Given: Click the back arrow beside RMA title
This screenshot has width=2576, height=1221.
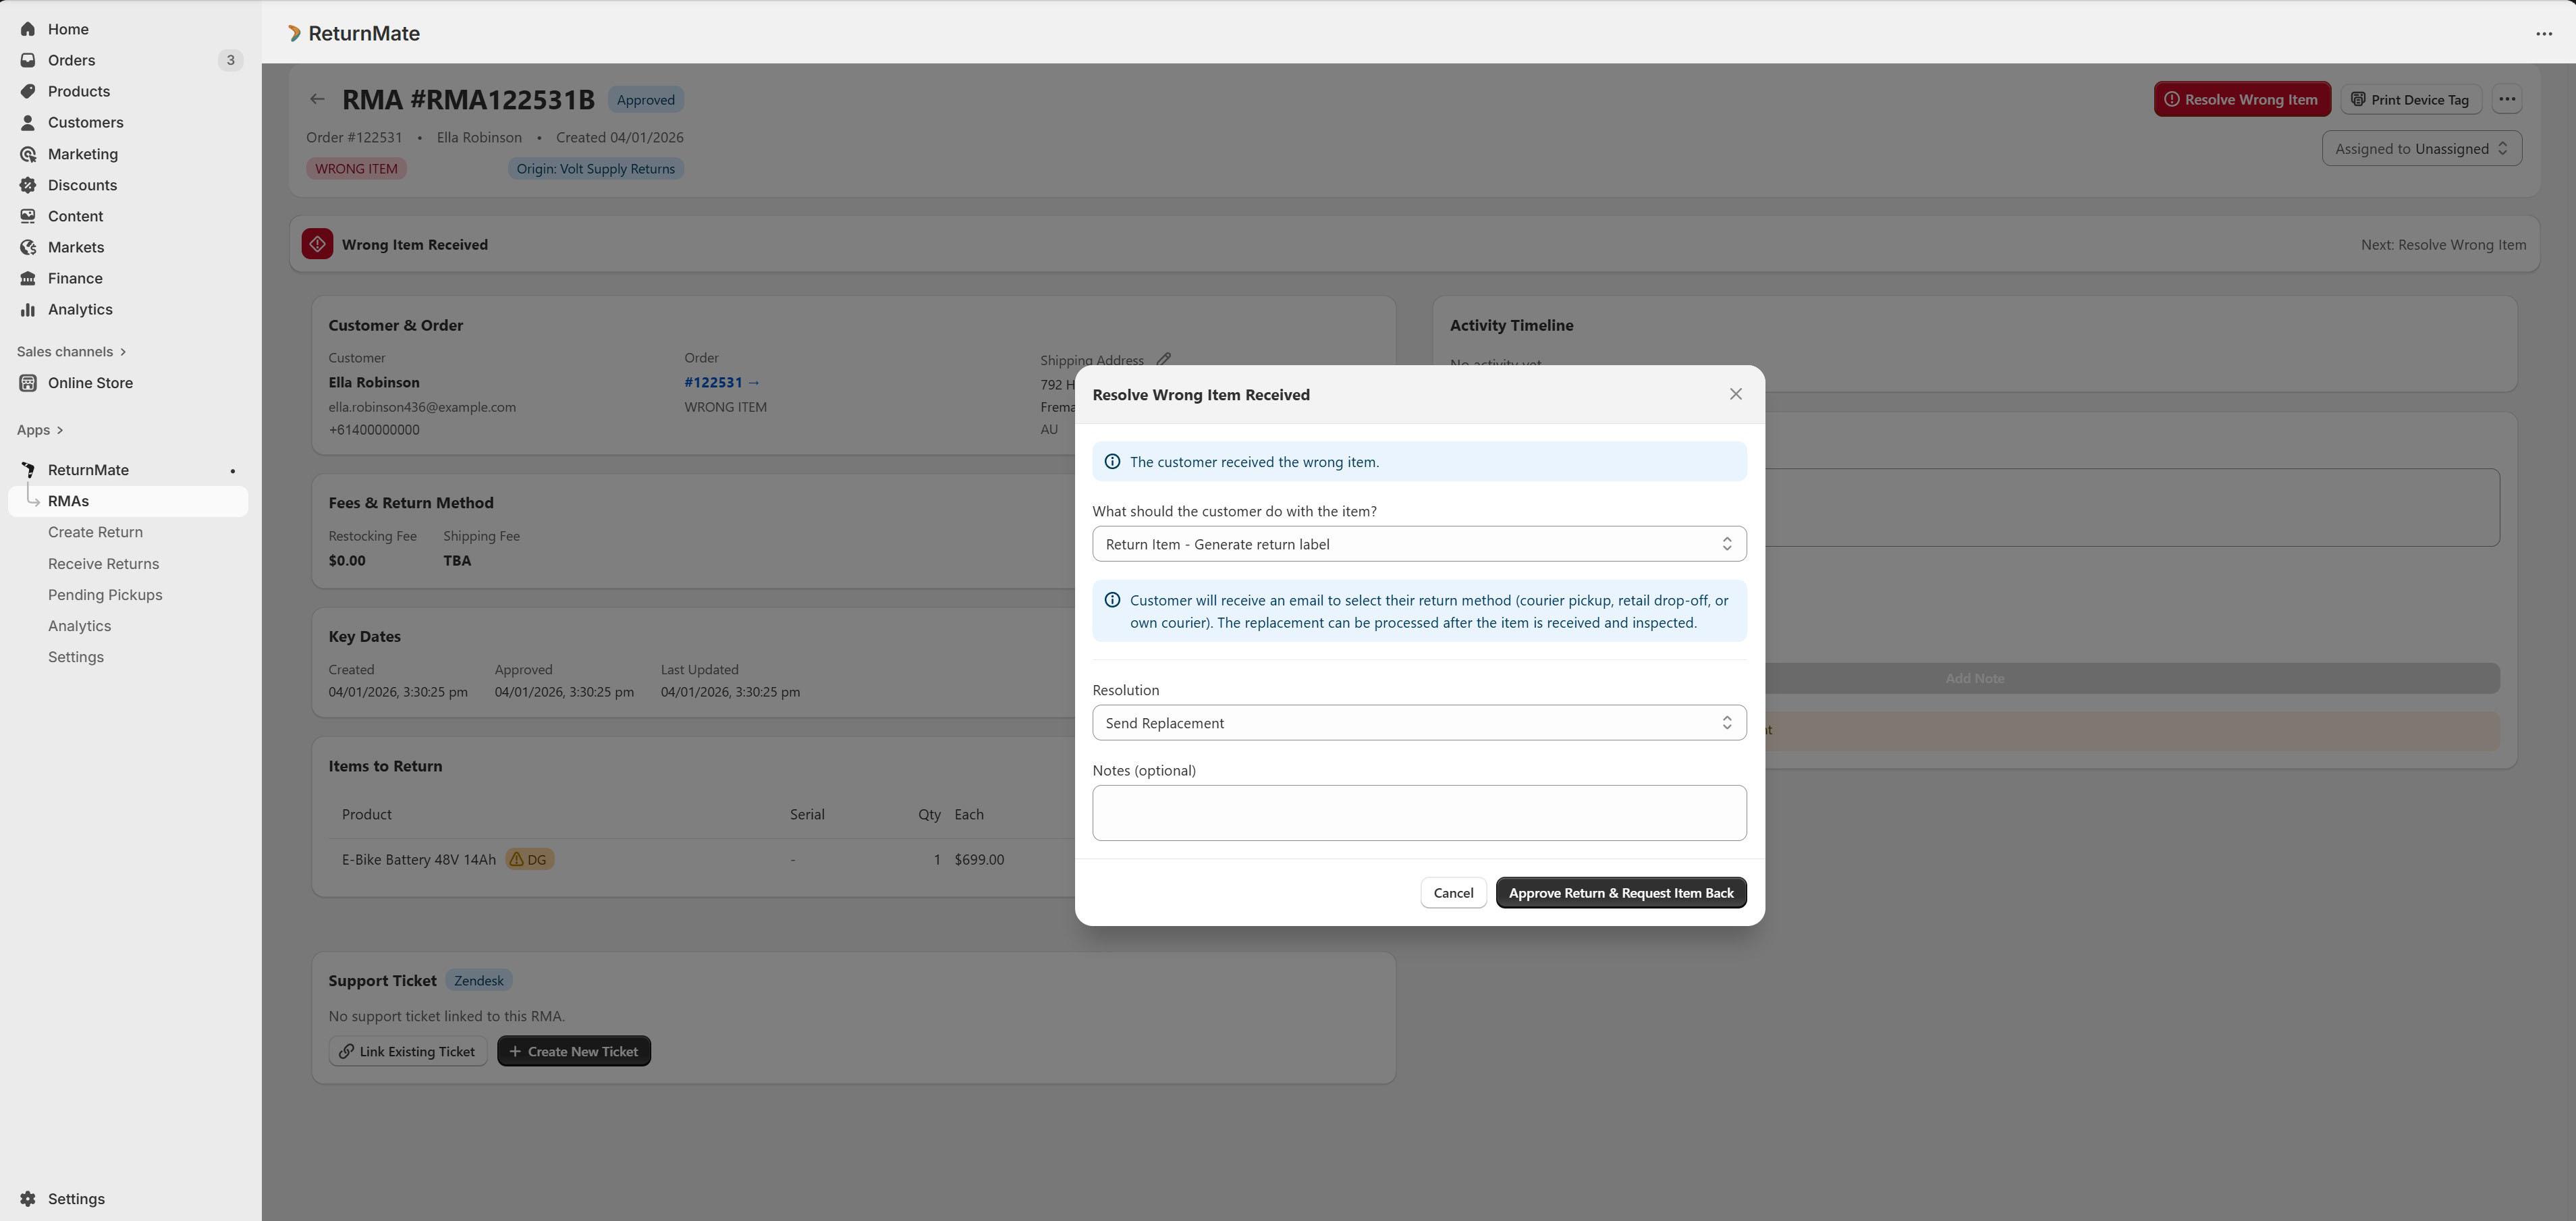Looking at the screenshot, I should click(x=317, y=98).
